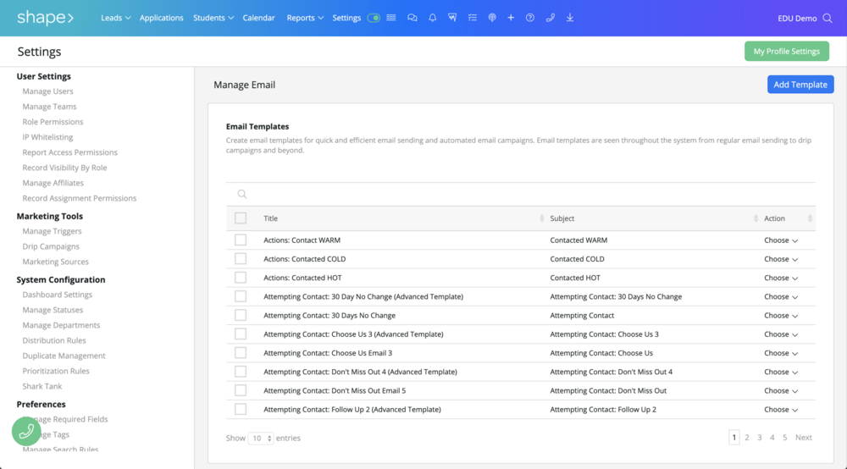Expand the Reports menu

tap(305, 18)
